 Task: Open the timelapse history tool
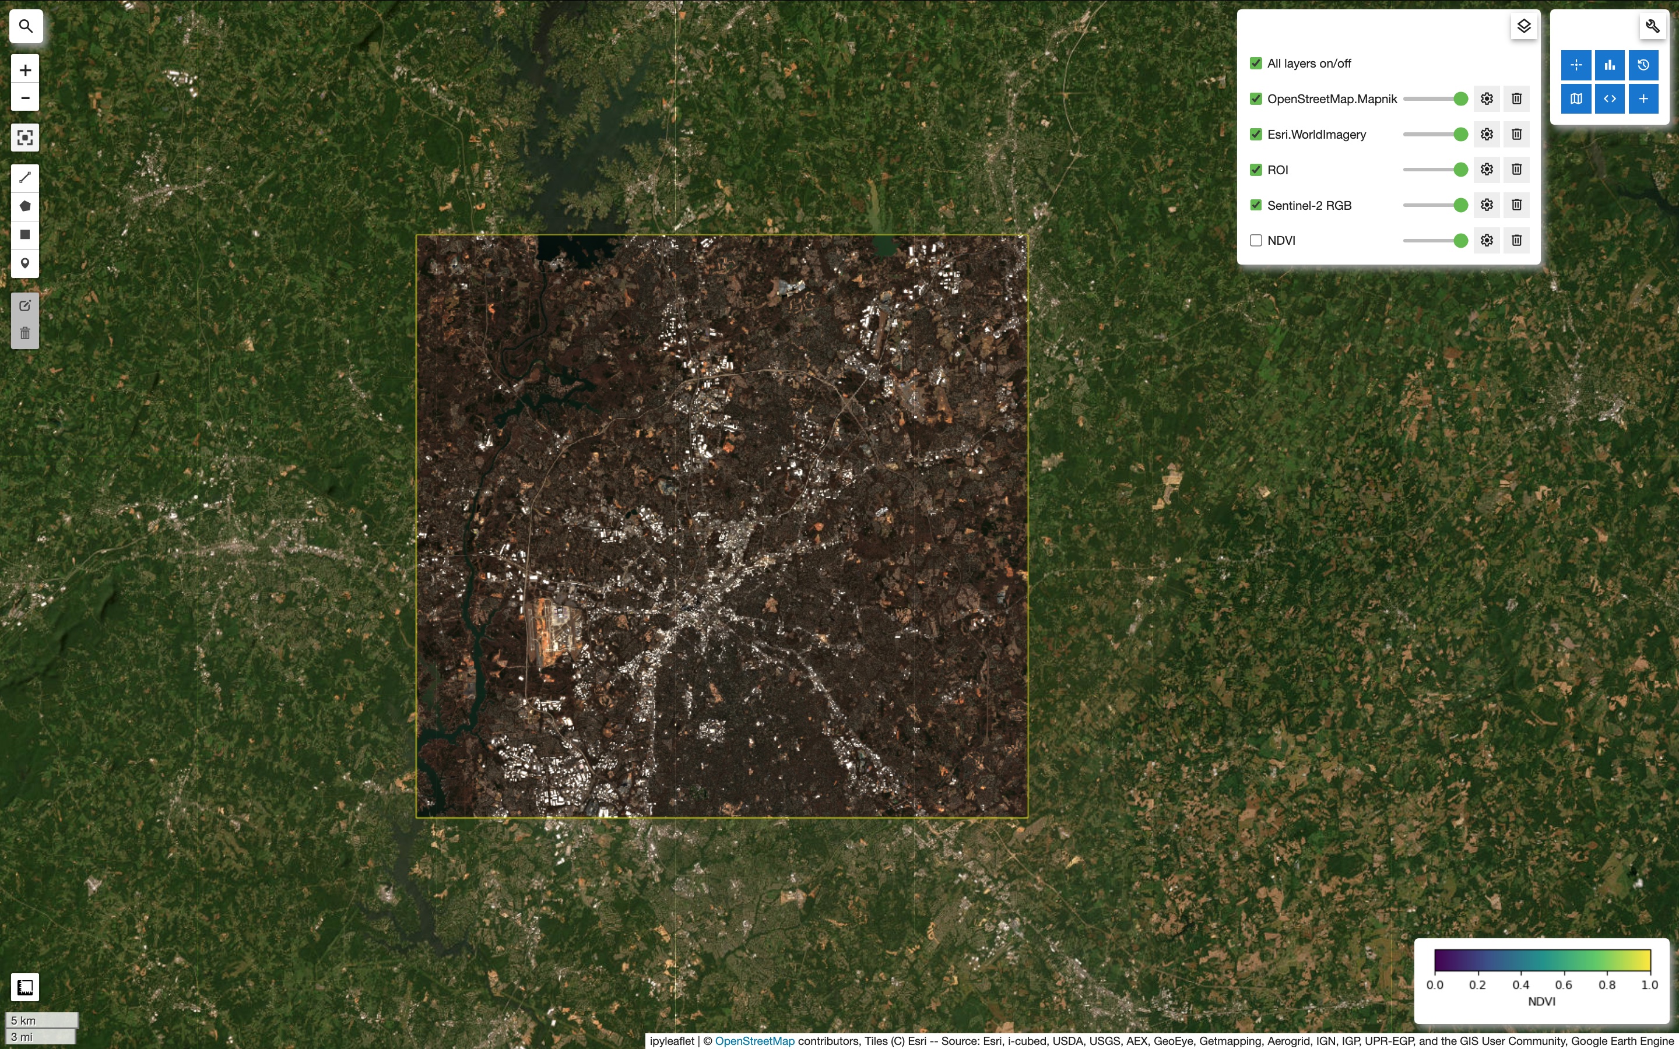point(1642,65)
